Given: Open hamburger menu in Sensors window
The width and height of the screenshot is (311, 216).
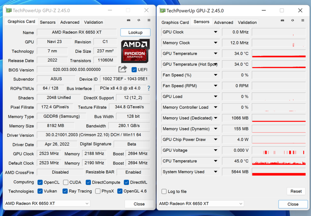Looking at the screenshot, I should click(x=303, y=20).
